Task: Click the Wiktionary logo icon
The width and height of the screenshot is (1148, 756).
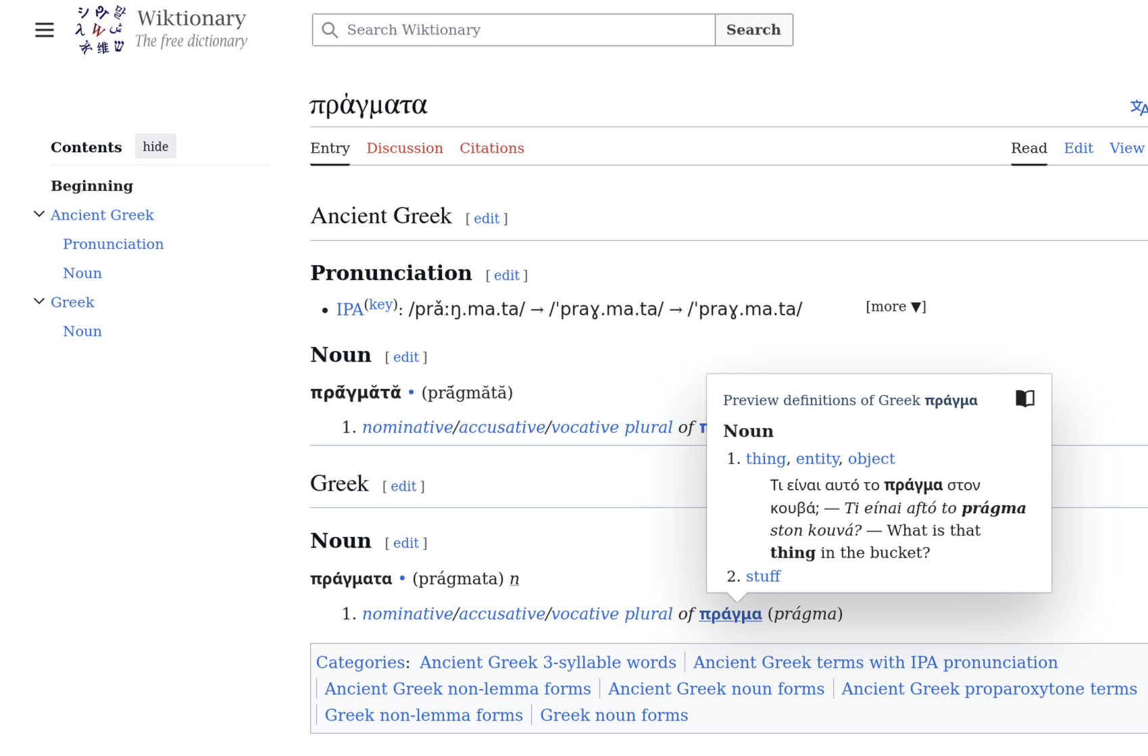Action: (100, 30)
